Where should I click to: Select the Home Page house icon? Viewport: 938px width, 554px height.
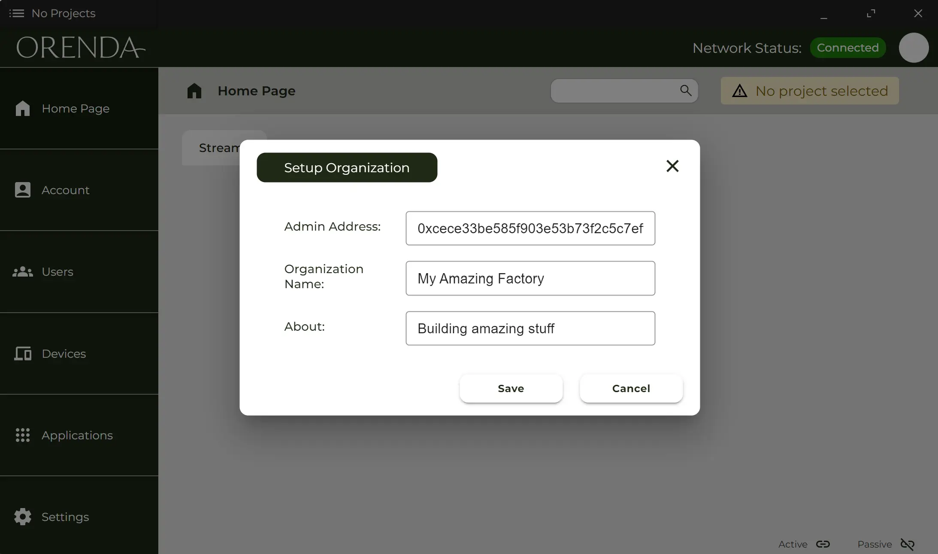coord(23,109)
